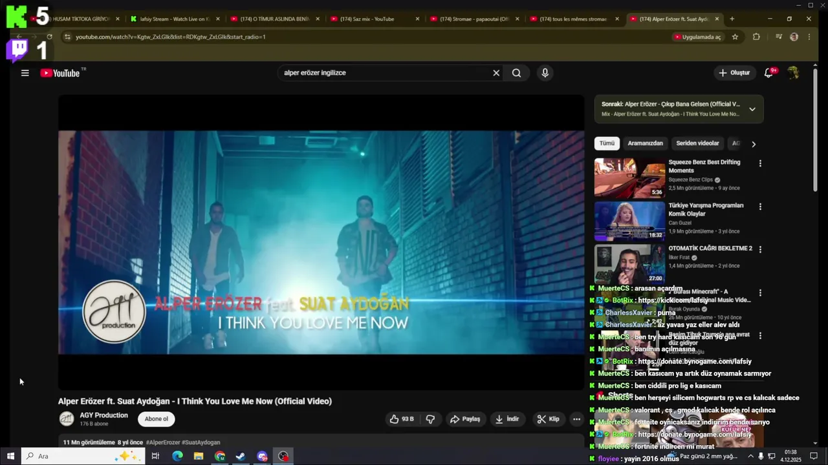Click the Windows taskbar Ara search box
This screenshot has width=828, height=465.
click(x=82, y=456)
